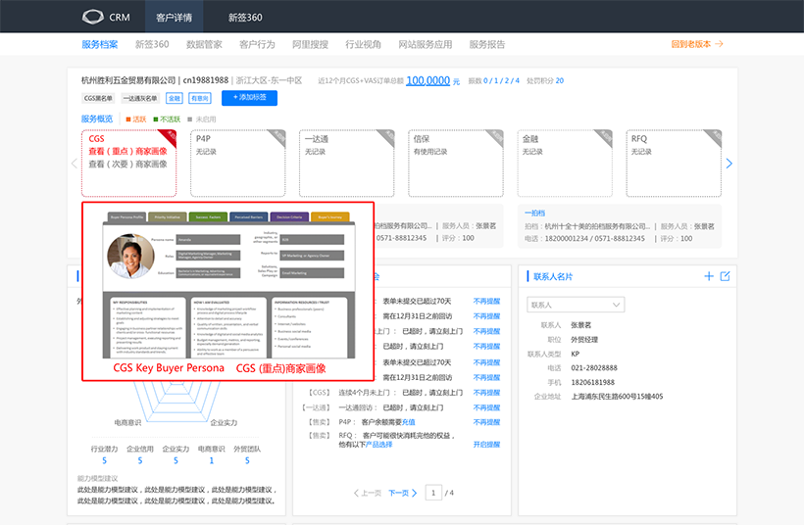Click 不再提醒 for the 一达通回访 row
This screenshot has height=525, width=804.
pyautogui.click(x=486, y=407)
